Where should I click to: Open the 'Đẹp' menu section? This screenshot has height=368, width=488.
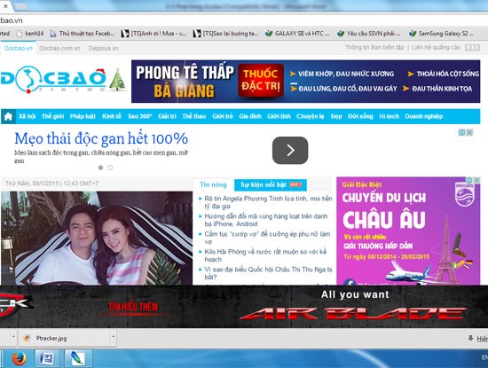click(x=336, y=116)
